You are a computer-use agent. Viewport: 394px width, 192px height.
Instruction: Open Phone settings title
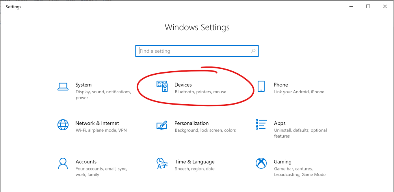(281, 85)
